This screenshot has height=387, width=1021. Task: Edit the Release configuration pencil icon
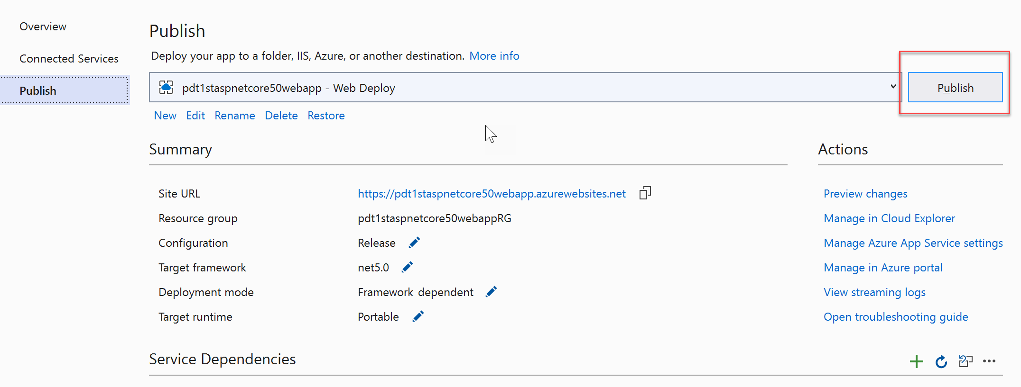(x=414, y=243)
